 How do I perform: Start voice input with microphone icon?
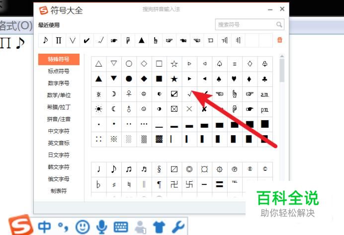[x=101, y=227]
